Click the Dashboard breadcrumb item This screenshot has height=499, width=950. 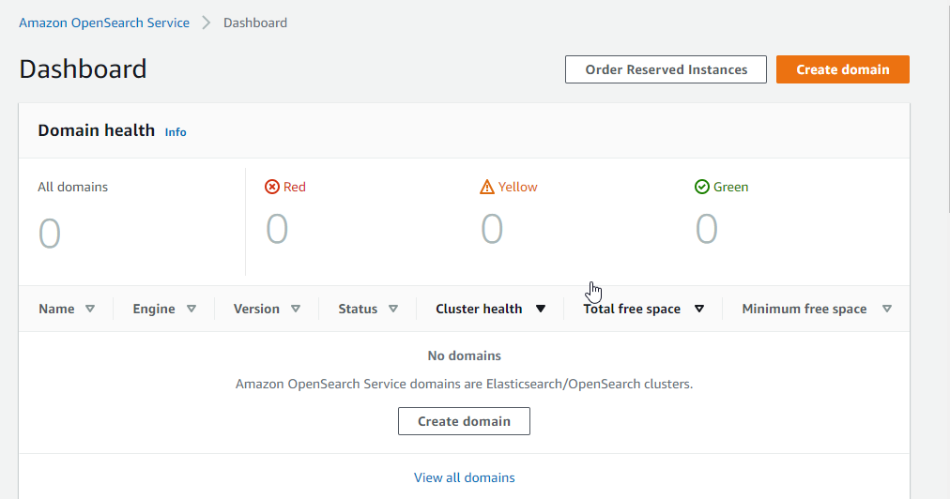(x=255, y=23)
